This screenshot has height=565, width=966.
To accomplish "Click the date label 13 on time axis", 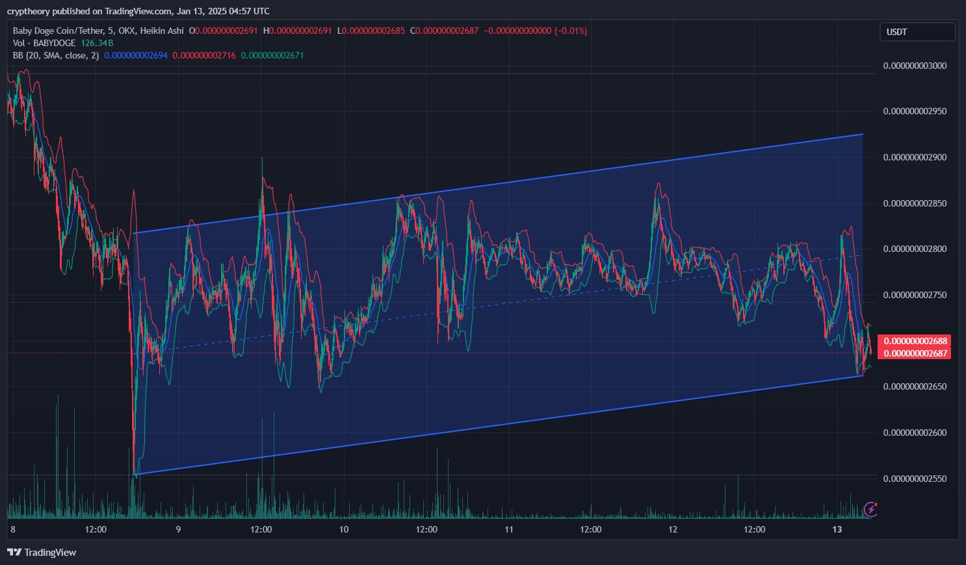I will pyautogui.click(x=837, y=529).
